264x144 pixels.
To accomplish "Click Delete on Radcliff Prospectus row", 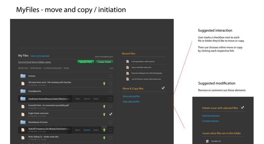I will 96,130.
